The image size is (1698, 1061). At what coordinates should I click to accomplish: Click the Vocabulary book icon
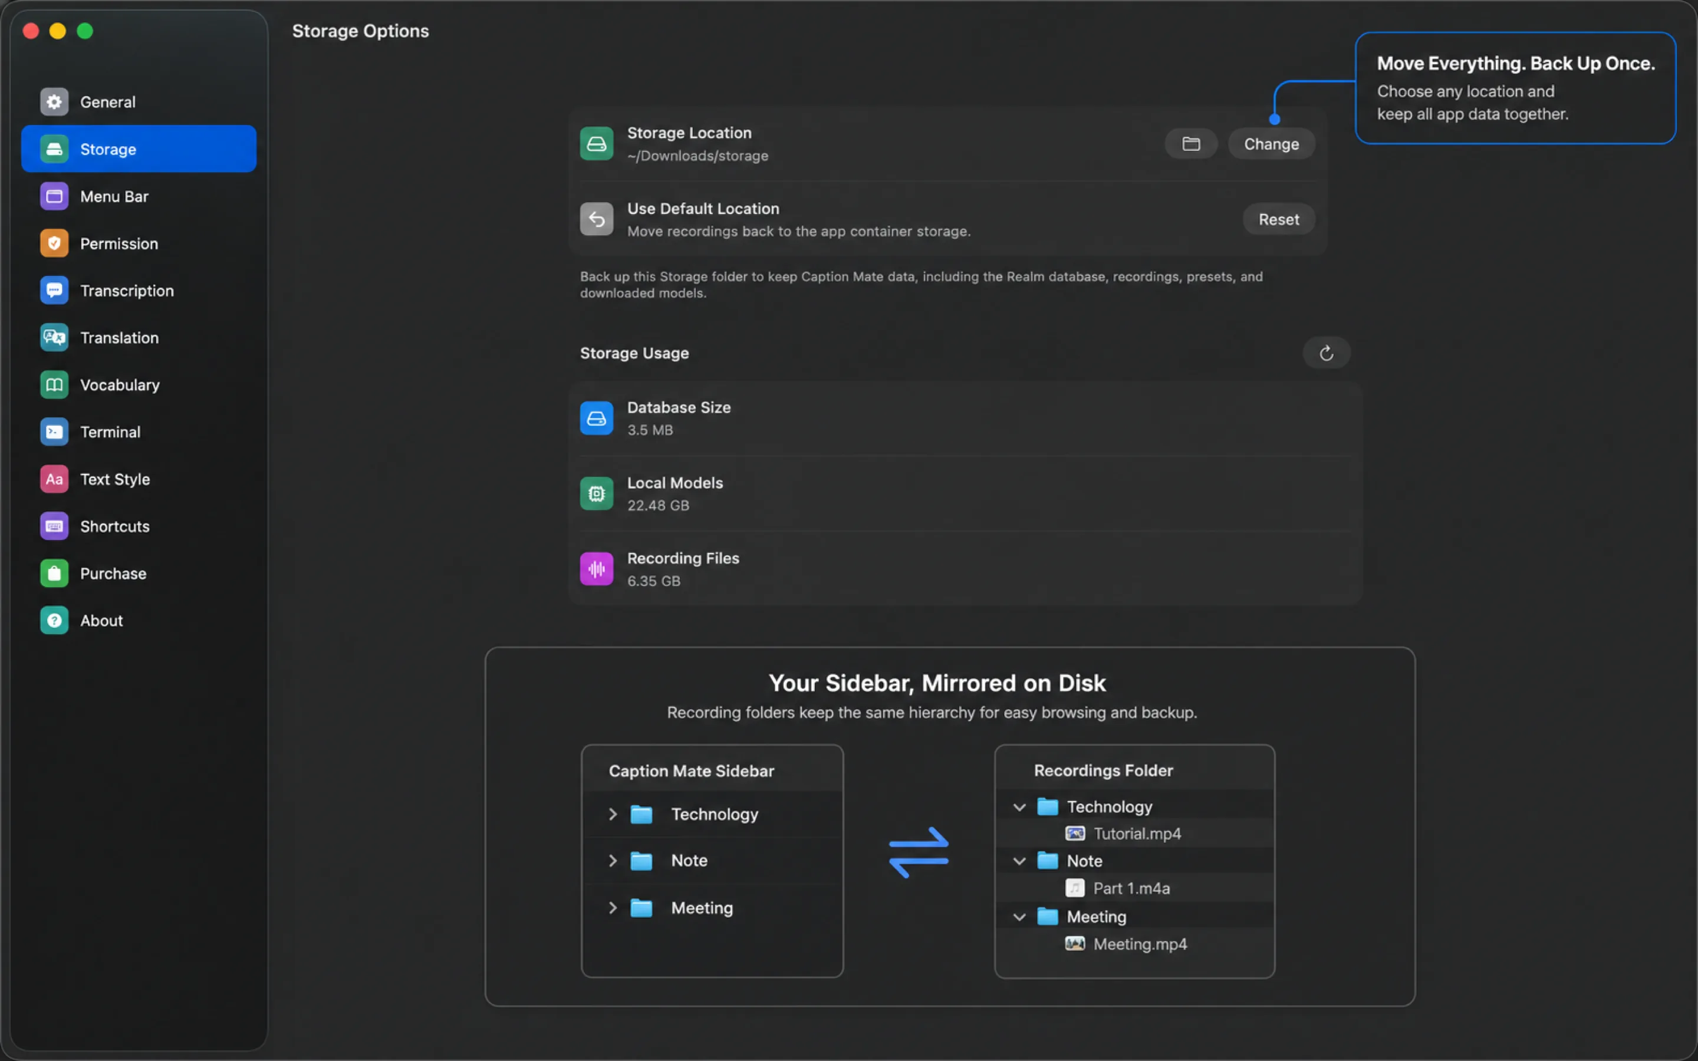tap(54, 384)
